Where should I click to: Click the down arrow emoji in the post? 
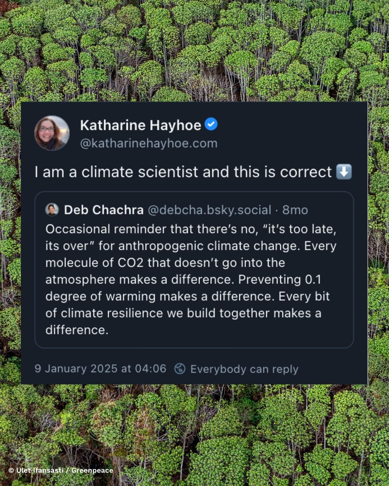(344, 172)
